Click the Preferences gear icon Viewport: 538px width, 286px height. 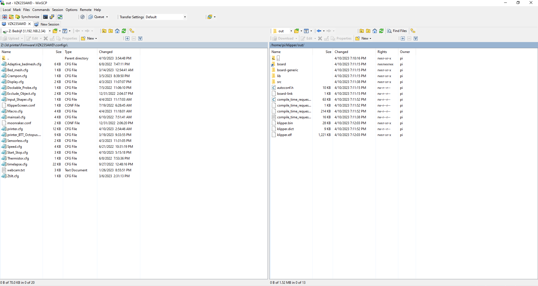[x=82, y=17]
